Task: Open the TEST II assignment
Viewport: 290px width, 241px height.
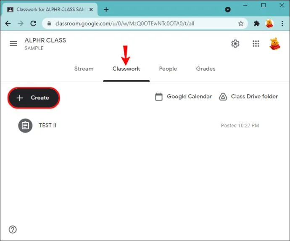Action: click(x=47, y=125)
